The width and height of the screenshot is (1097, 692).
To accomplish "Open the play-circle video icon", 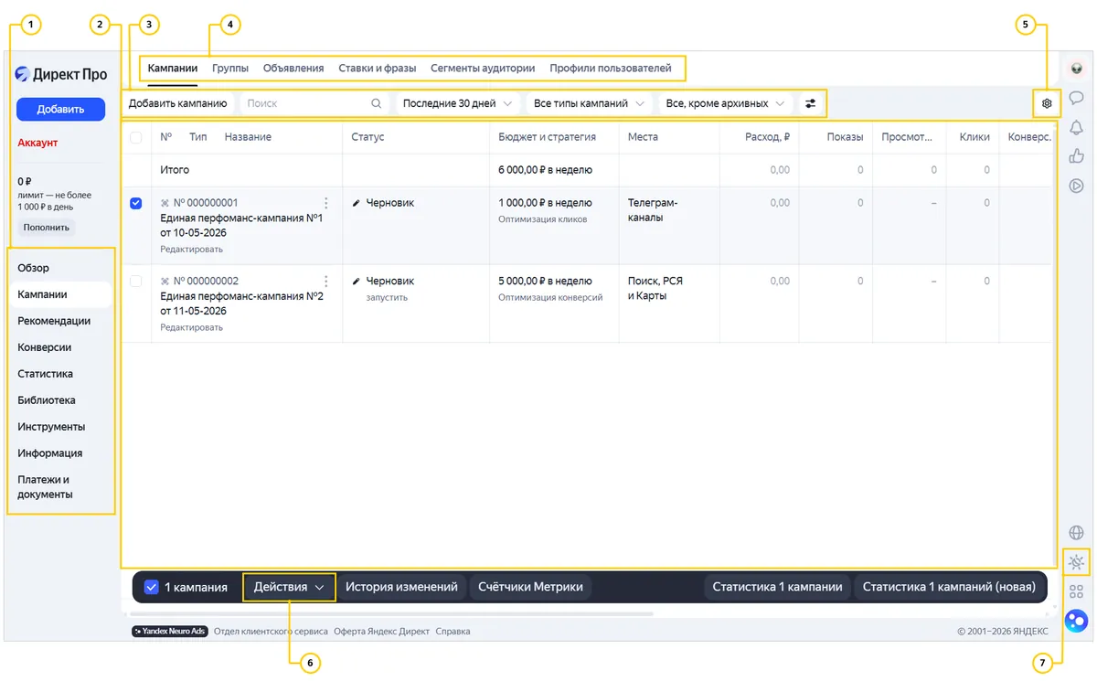I will tap(1076, 186).
